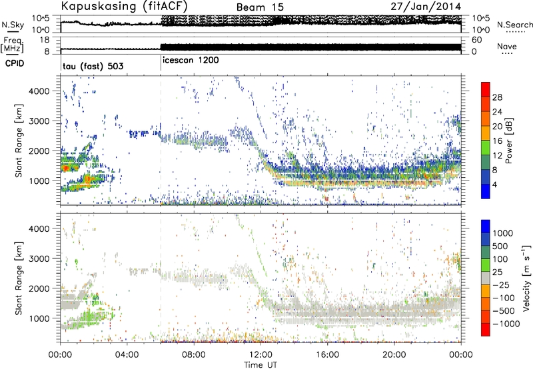Image resolution: width=533 pixels, height=369 pixels.
Task: Click the dashed CPID change line in the power panel
Action: tap(161, 141)
